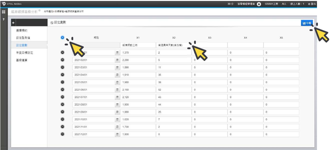The width and height of the screenshot is (330, 150).
Task: Go to the 選擇標的 step
Action: pyautogui.click(x=22, y=30)
